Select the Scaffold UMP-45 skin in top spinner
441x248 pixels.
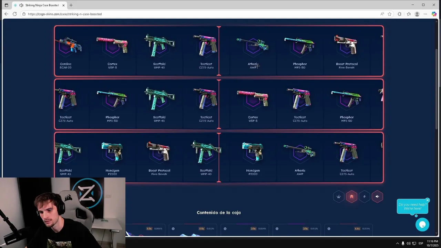coord(159,51)
